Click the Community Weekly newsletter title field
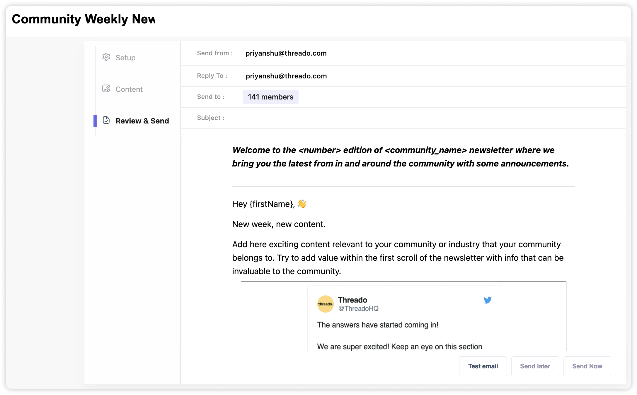Screen dimensions: 637x395 [84, 19]
